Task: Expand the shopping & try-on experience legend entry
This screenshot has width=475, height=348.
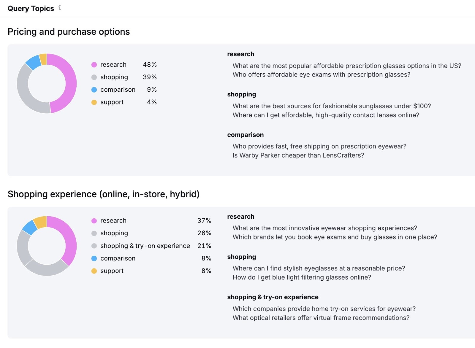Action: 145,246
